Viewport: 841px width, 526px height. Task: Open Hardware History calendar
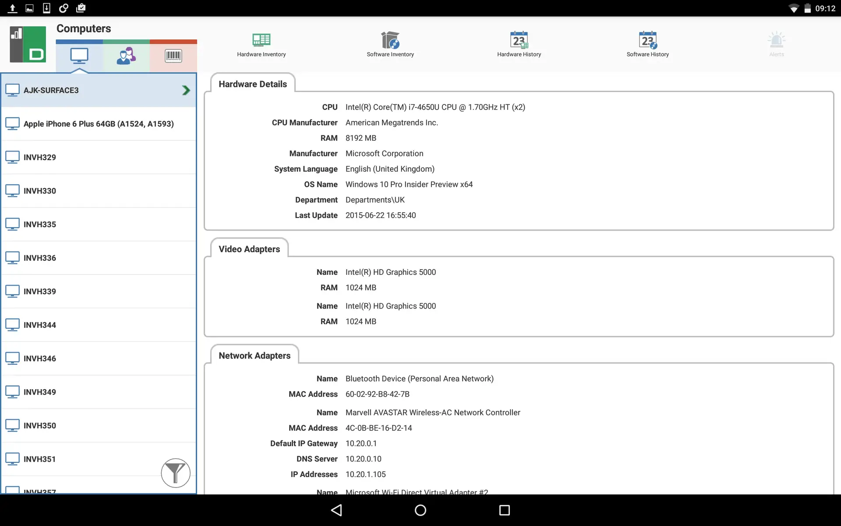[519, 45]
